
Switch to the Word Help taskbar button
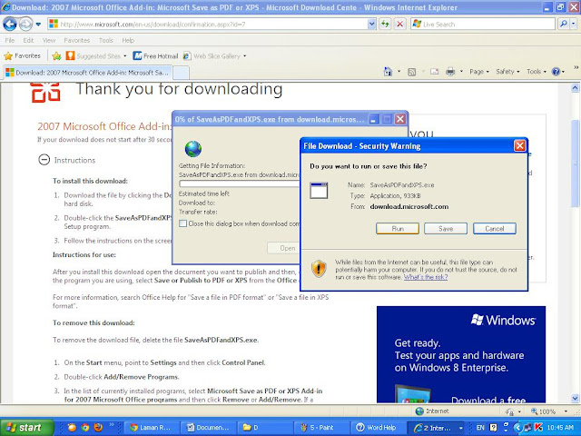[379, 428]
